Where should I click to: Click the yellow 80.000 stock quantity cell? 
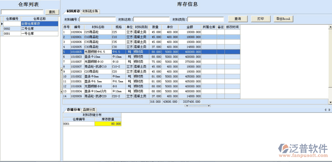[x=108, y=124]
